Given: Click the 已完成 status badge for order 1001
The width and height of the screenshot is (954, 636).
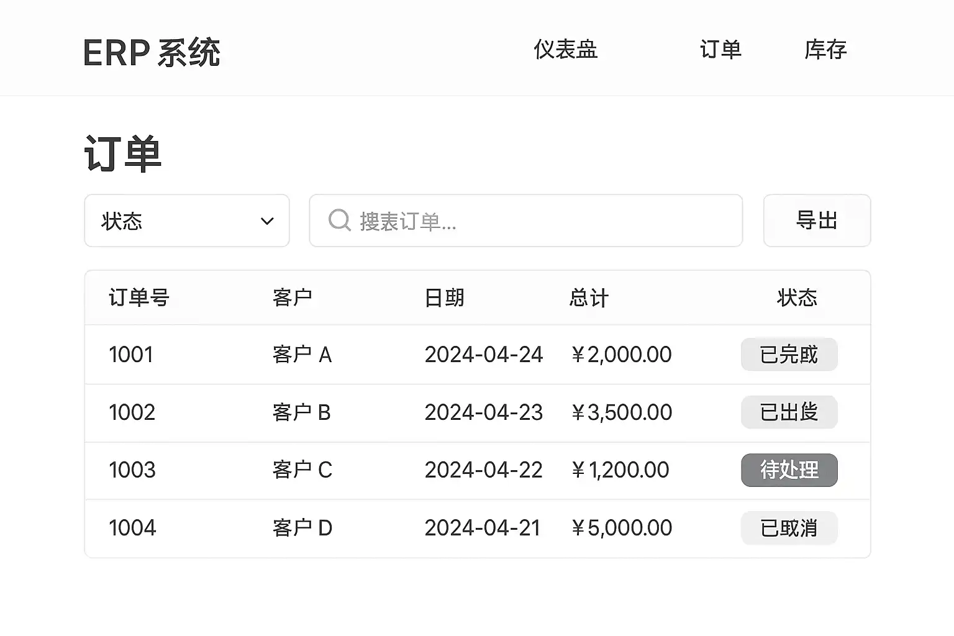Looking at the screenshot, I should click(789, 355).
